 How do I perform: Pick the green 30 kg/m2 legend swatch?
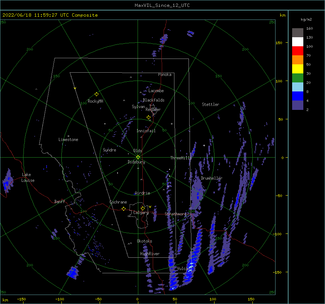(298, 78)
